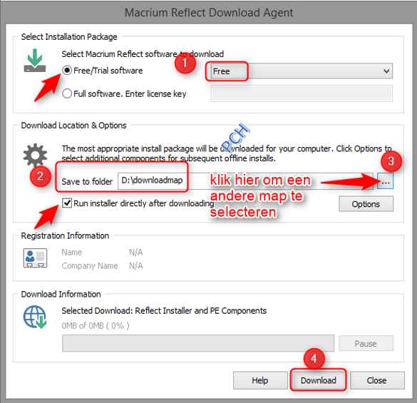Click the download progress bar
Screen dimensions: 417x403
pos(198,343)
